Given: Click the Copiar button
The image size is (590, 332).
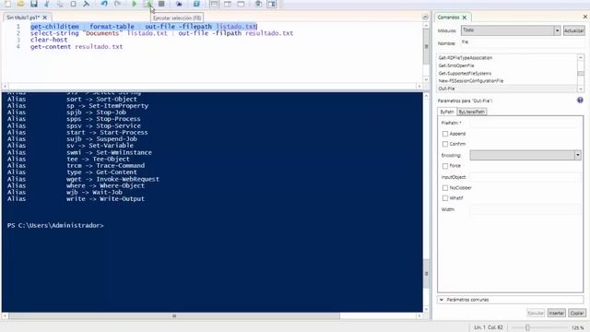Looking at the screenshot, I should click(576, 313).
